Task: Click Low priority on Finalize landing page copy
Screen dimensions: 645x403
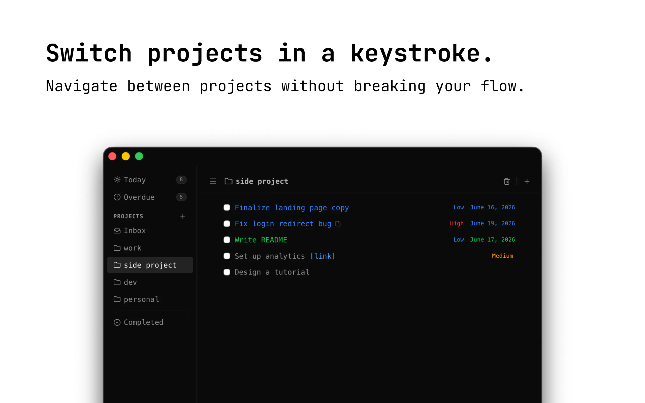Action: click(459, 207)
